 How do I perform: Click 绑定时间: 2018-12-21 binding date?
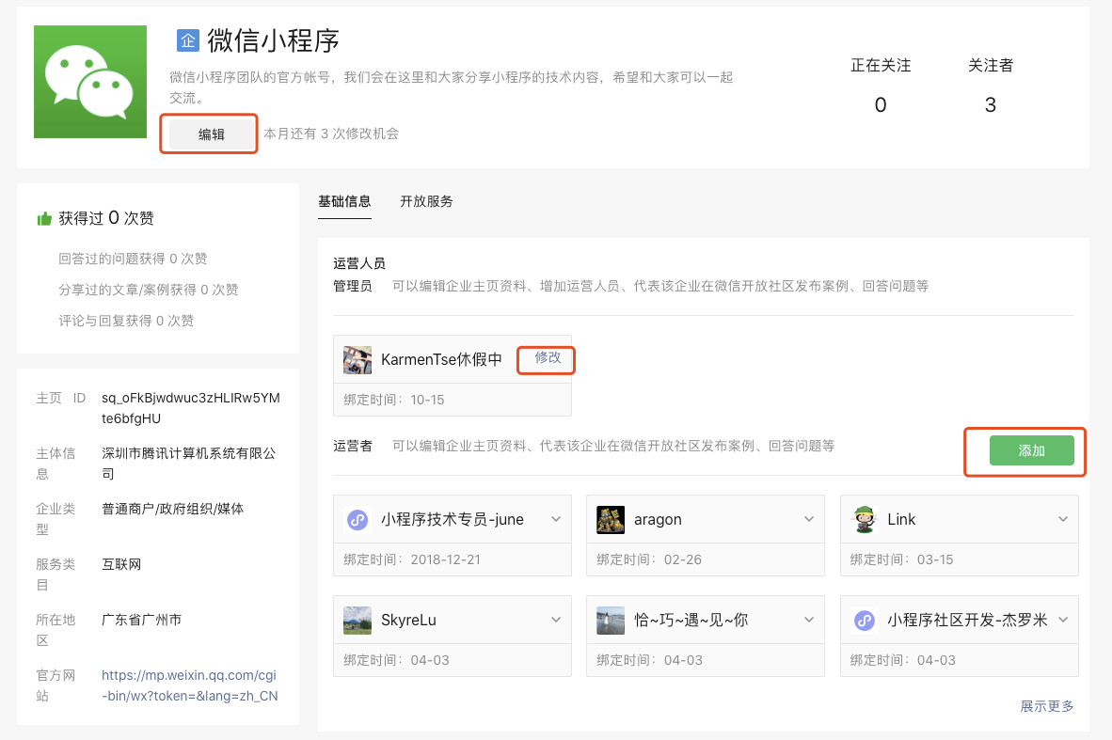(x=412, y=559)
